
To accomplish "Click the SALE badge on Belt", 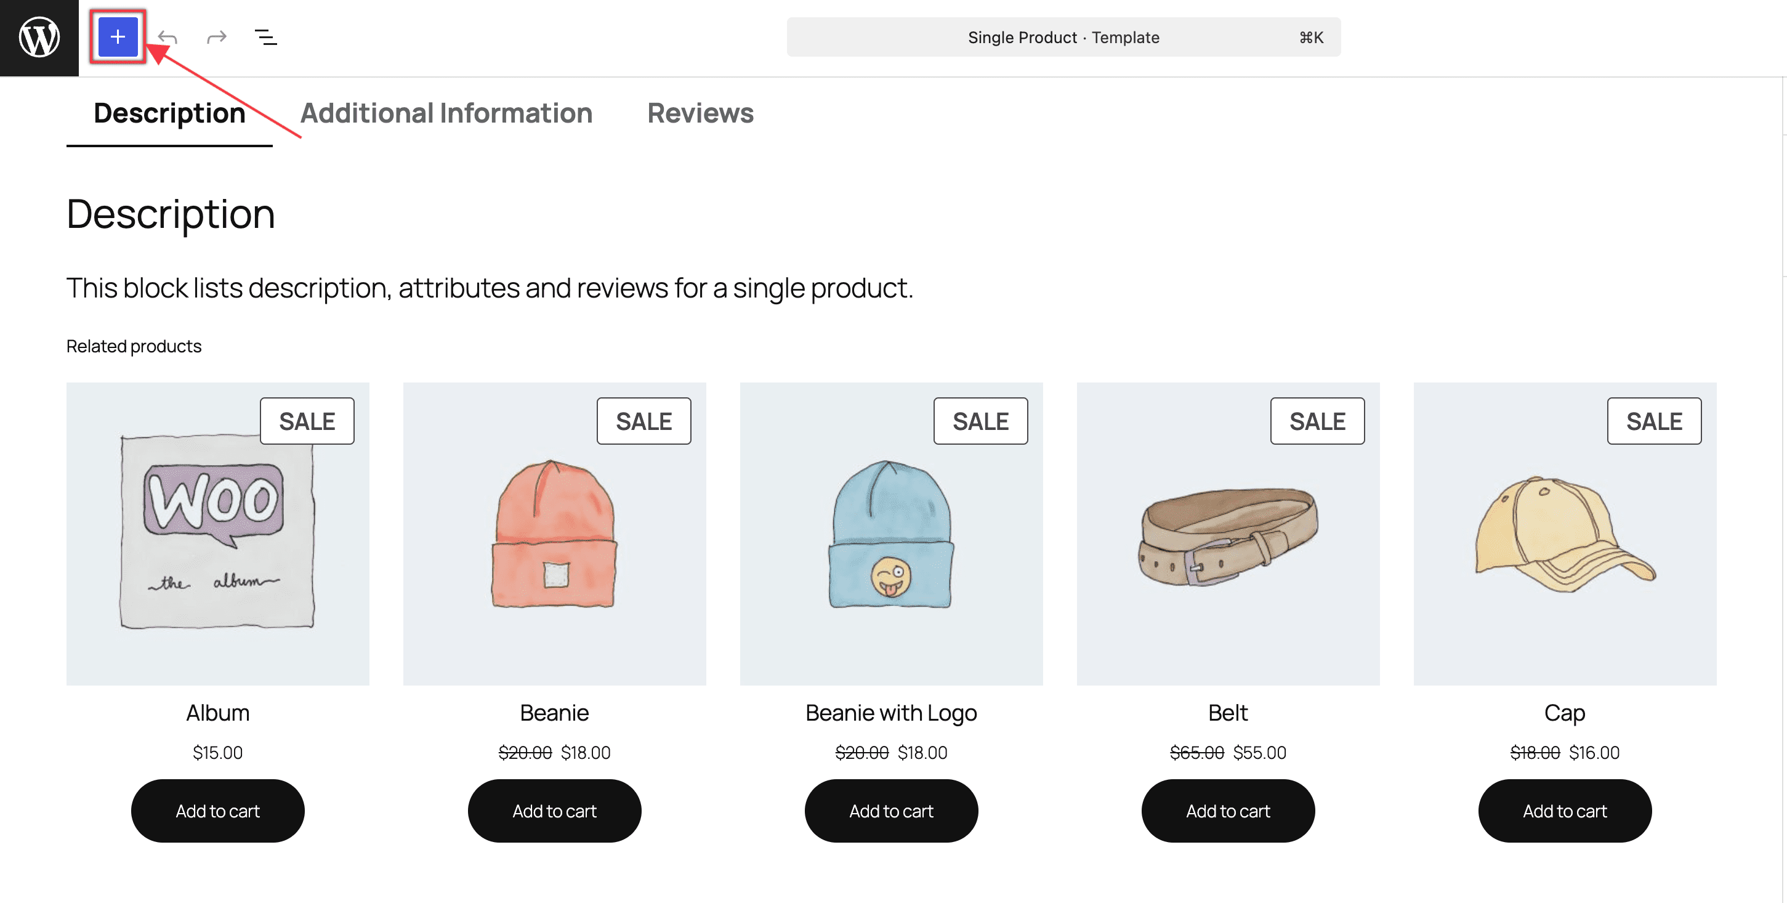I will [1317, 421].
